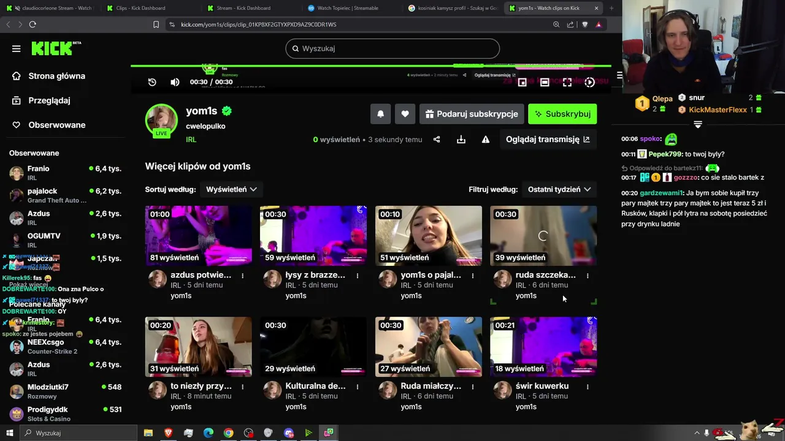Viewport: 785px width, 441px height.
Task: Open options menu for Kulturalna de... clip
Action: [x=358, y=386]
